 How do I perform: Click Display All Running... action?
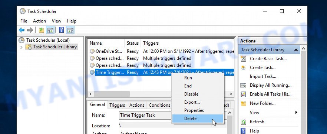271,85
